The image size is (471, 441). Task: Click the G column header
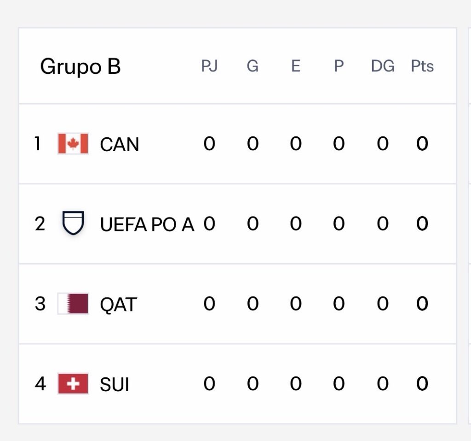click(x=253, y=66)
